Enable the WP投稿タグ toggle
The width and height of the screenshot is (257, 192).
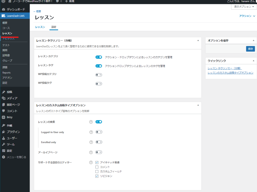(x=99, y=84)
